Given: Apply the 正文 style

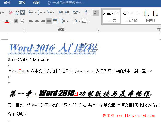Looking at the screenshot, I should click(x=111, y=16).
